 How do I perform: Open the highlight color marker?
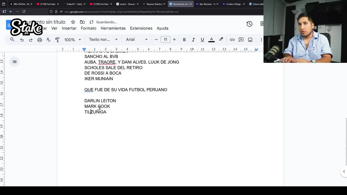(x=221, y=40)
